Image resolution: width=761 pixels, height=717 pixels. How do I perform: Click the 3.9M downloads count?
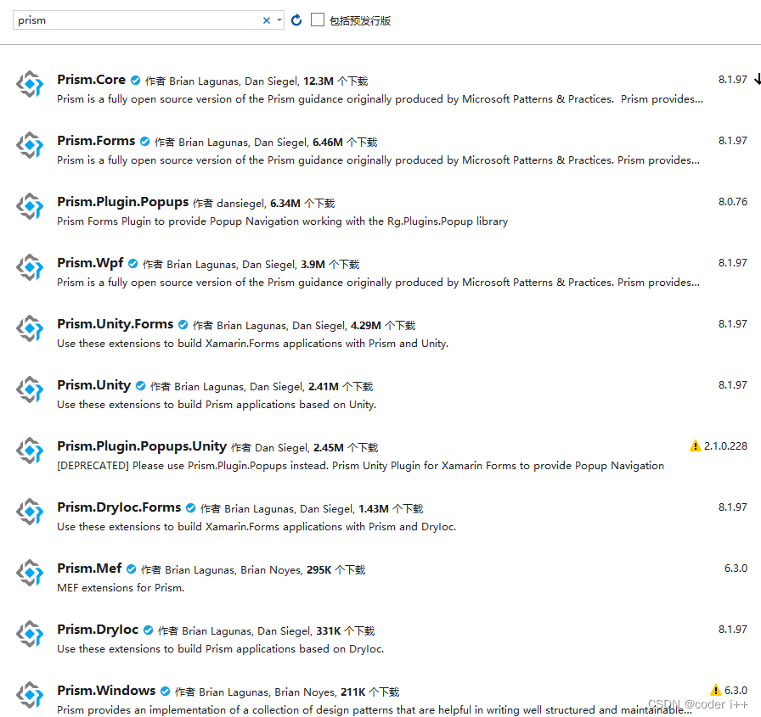point(313,264)
